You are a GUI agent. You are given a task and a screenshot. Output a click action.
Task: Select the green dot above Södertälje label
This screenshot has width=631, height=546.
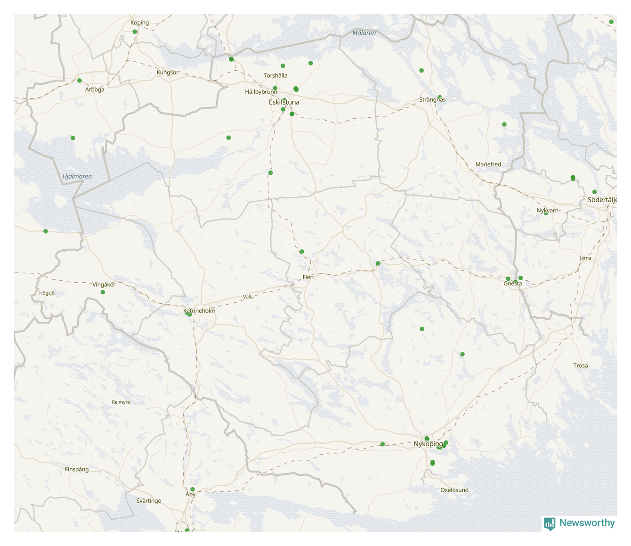click(594, 192)
